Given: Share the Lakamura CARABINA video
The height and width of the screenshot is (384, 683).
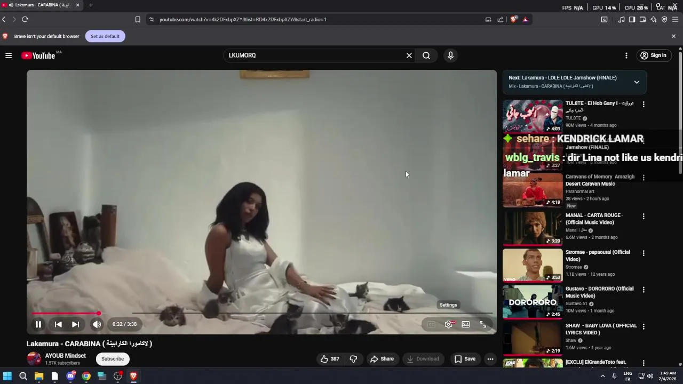Looking at the screenshot, I should click(382, 359).
